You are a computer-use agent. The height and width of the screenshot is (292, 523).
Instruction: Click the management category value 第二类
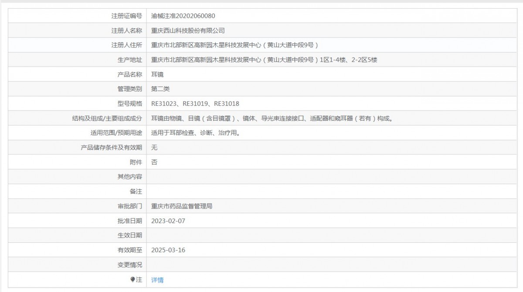pyautogui.click(x=160, y=89)
